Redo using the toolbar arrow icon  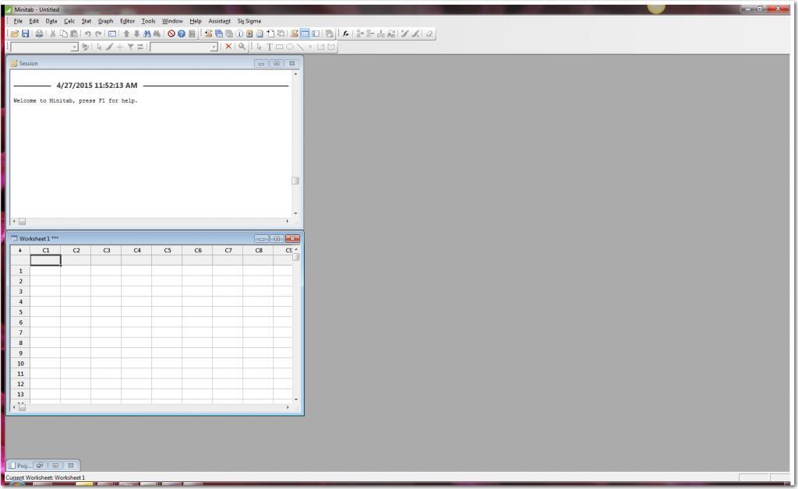[98, 33]
